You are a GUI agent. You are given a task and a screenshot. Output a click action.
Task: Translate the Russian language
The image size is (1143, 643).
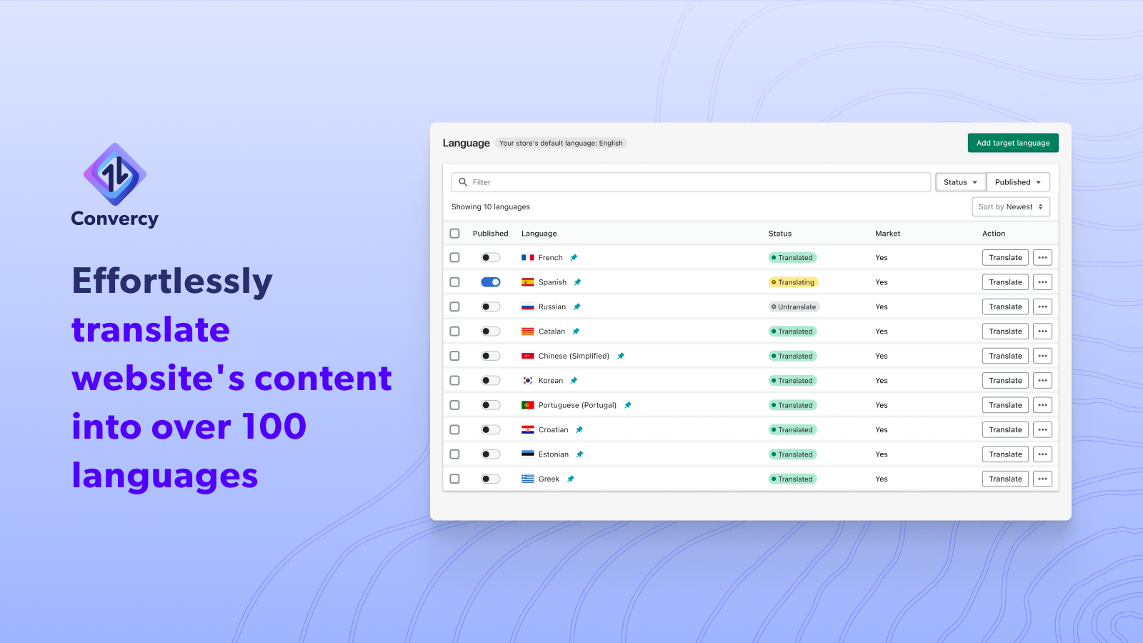pos(1005,307)
